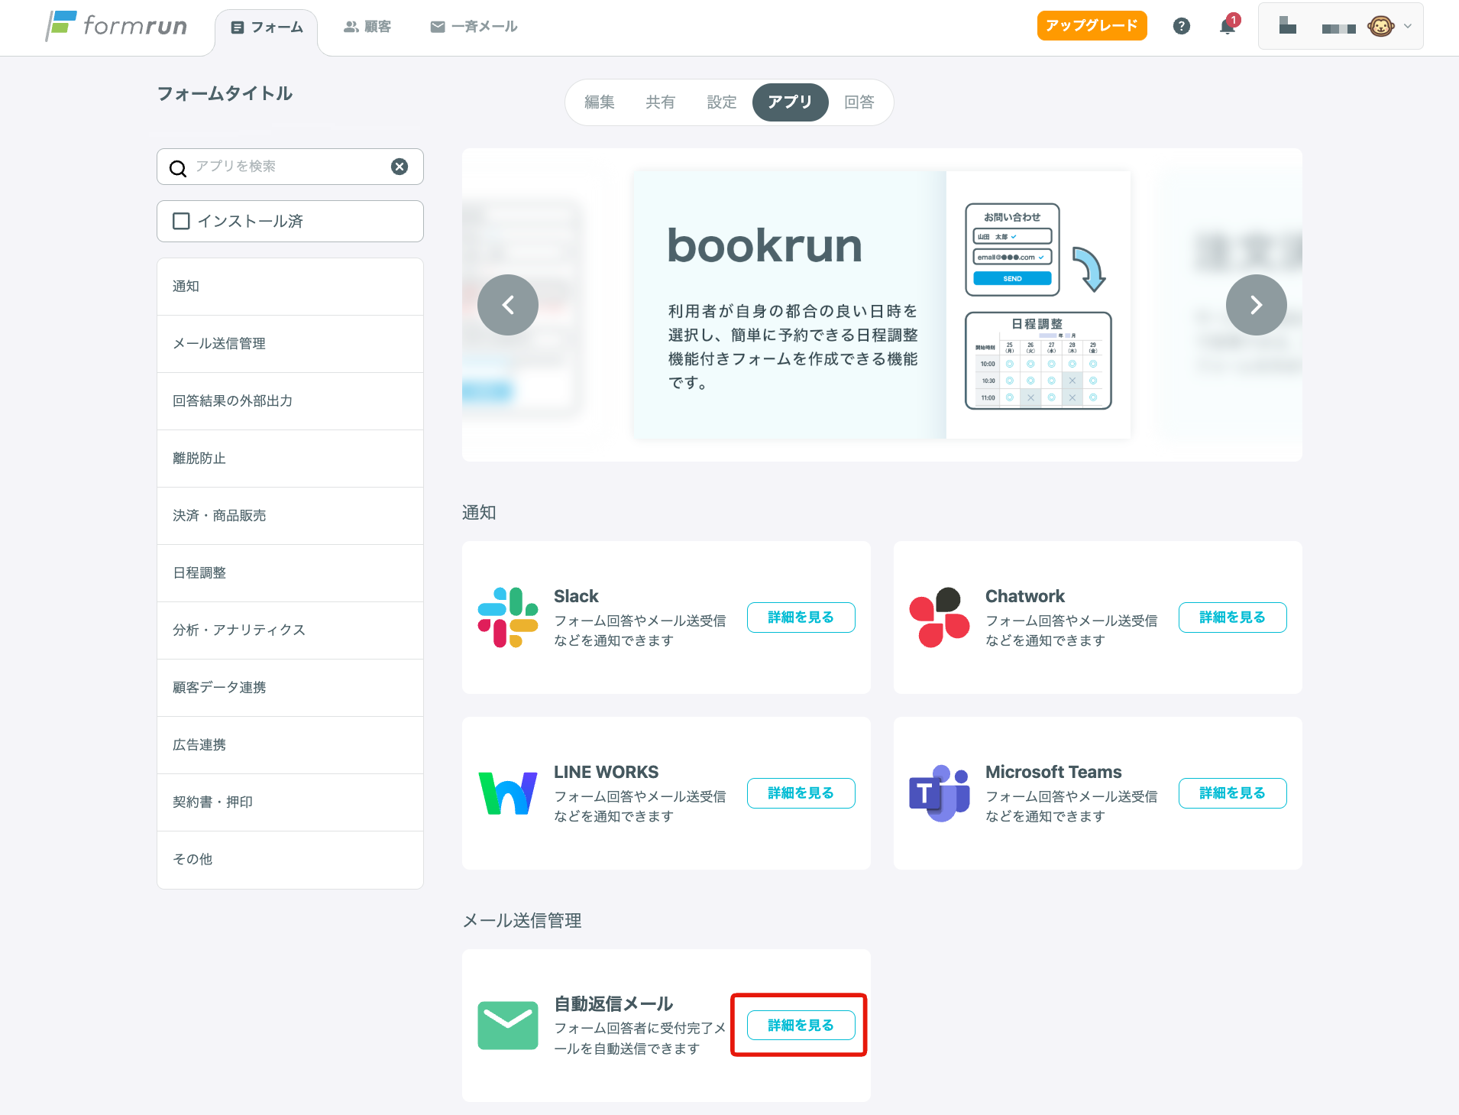Image resolution: width=1459 pixels, height=1115 pixels.
Task: Click the Microsoft Teams app title
Action: (1053, 772)
